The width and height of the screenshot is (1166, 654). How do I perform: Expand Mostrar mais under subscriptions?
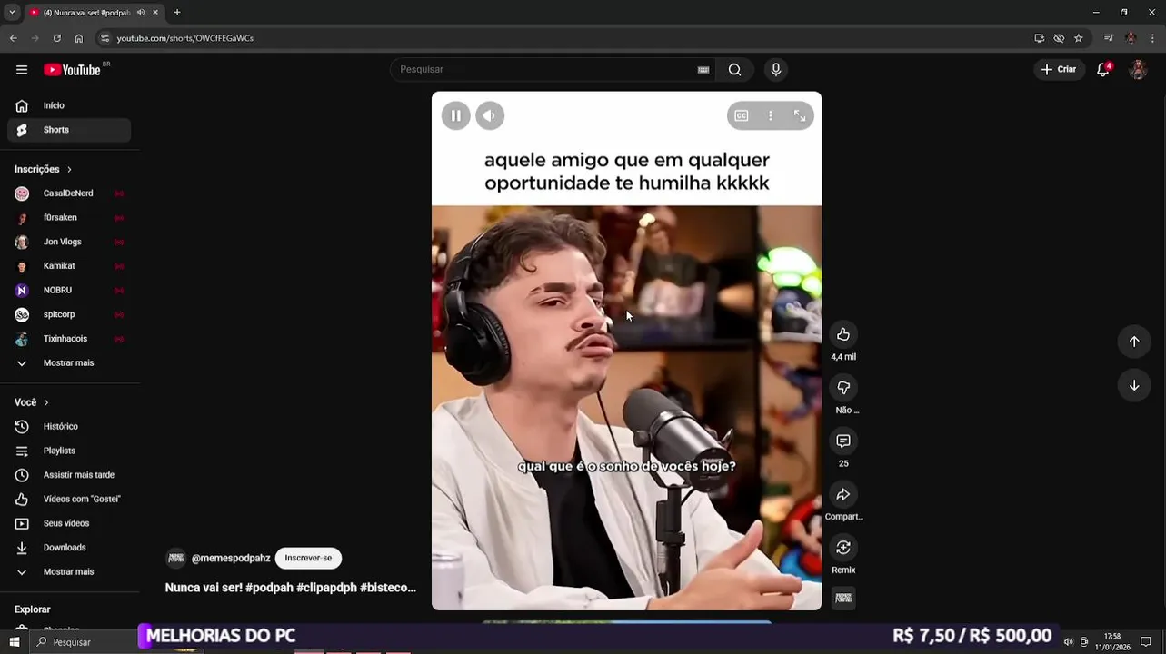[x=69, y=363]
